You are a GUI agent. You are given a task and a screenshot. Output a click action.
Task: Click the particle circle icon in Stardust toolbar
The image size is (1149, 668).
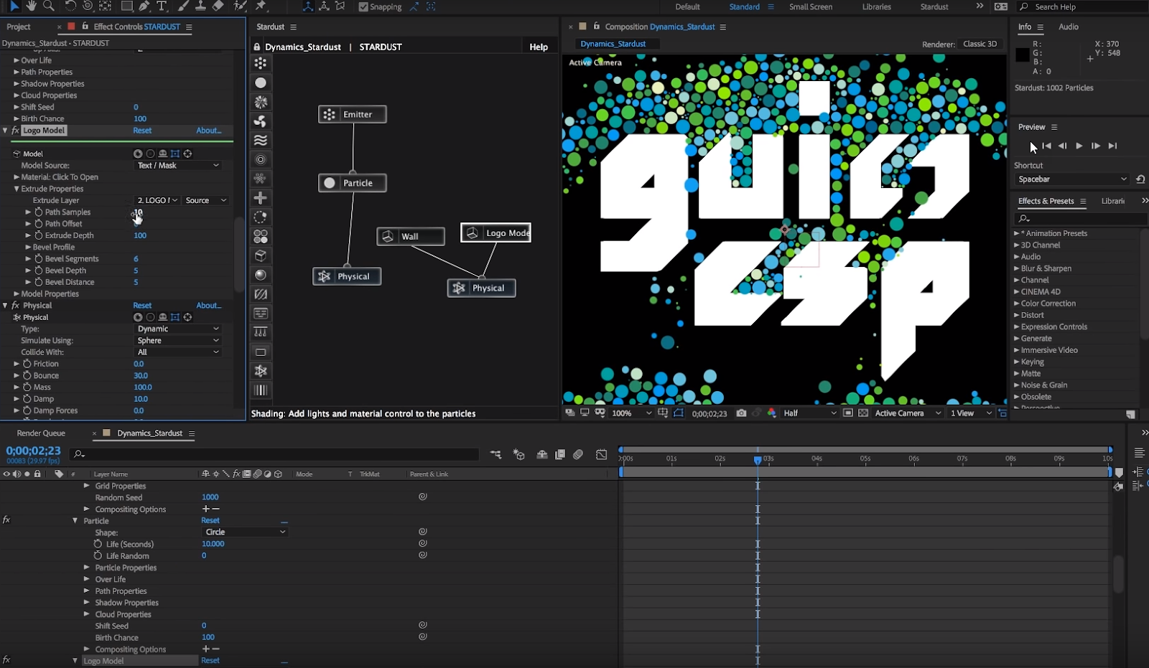coord(261,83)
